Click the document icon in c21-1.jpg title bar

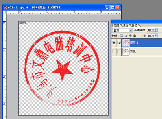[5, 7]
